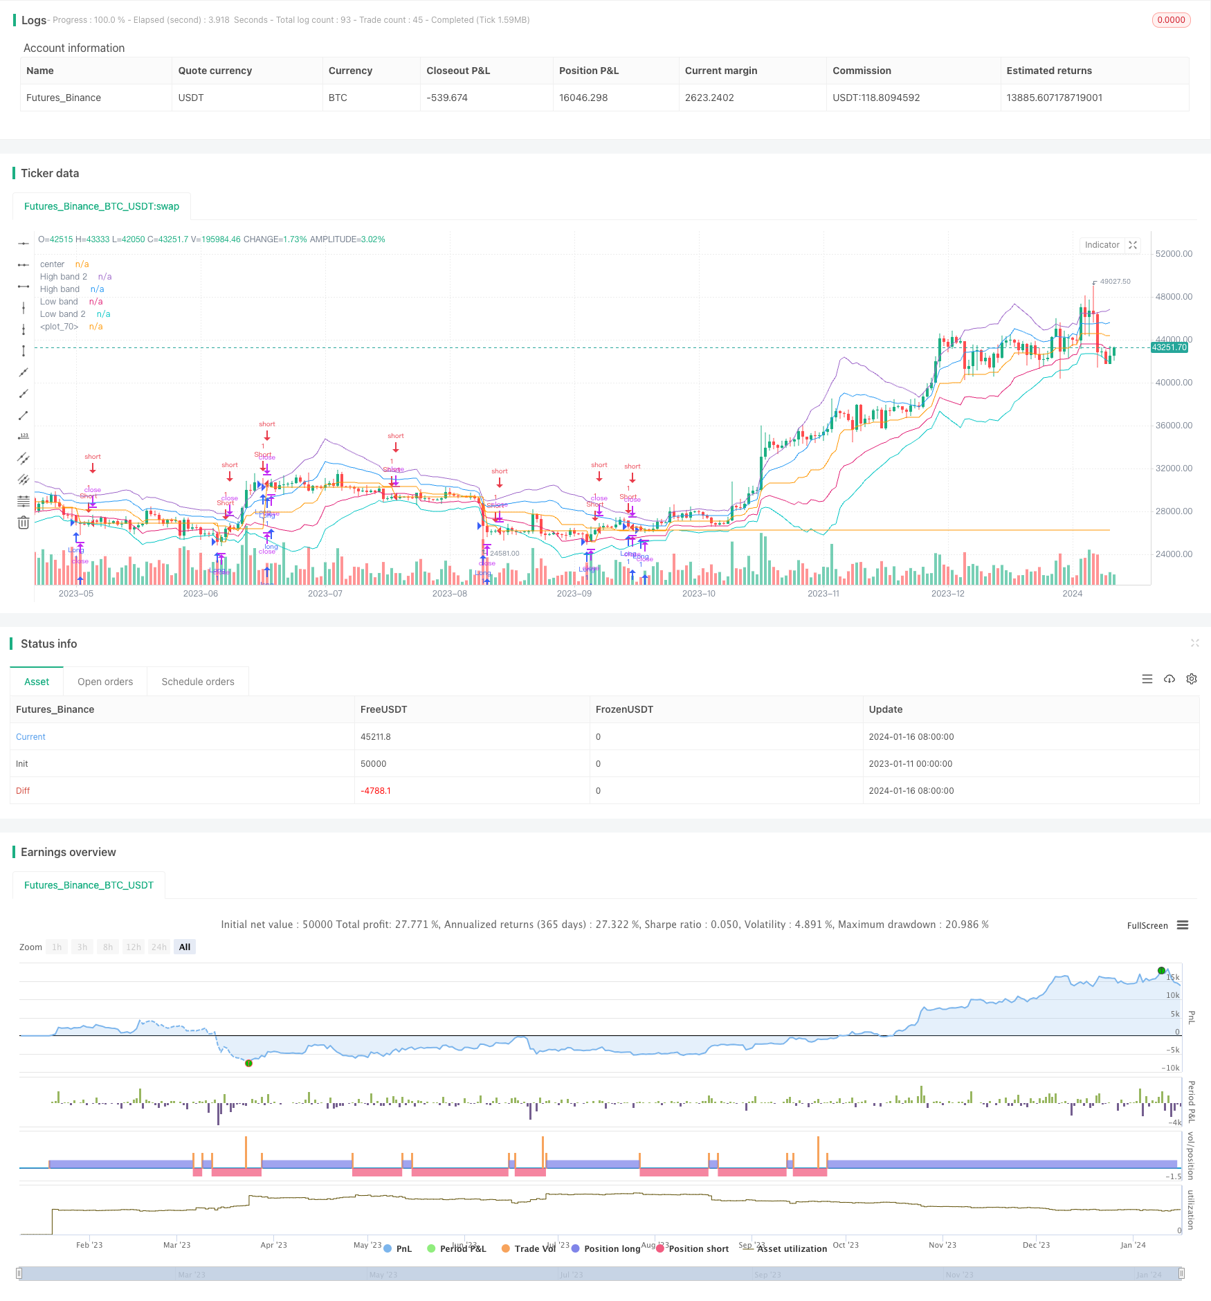Open the earnings chart hamburger menu
1211x1301 pixels.
(1183, 925)
